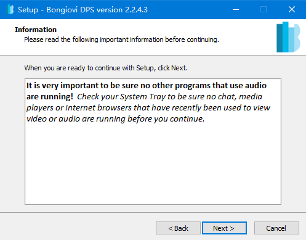Click the large Bongiovi DPS logo in header

click(288, 37)
